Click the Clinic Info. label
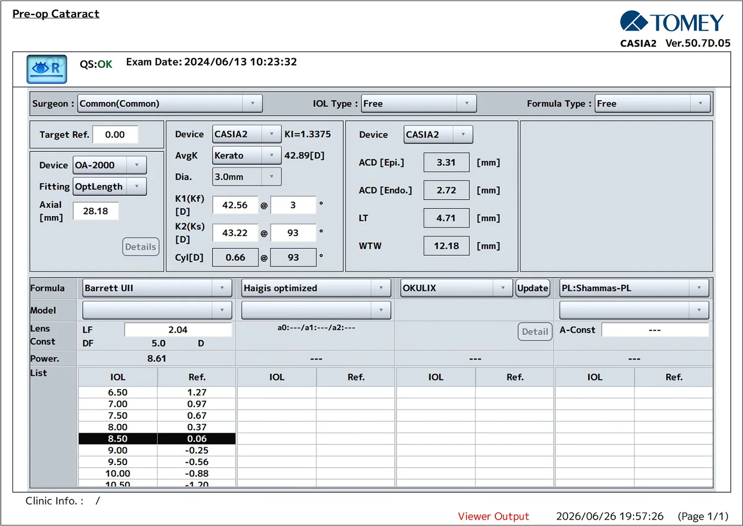The width and height of the screenshot is (743, 526). 55,501
